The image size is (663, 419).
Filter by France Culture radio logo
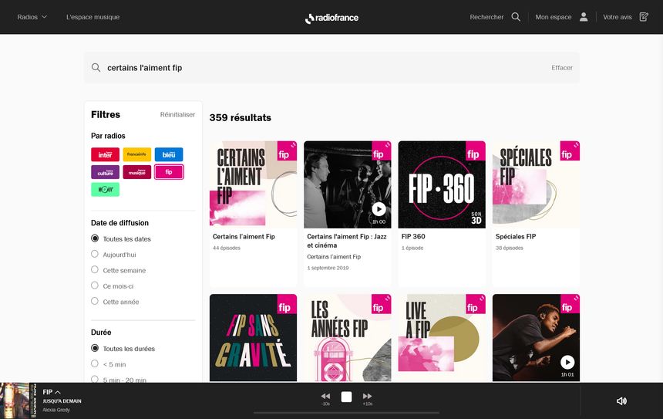click(106, 172)
